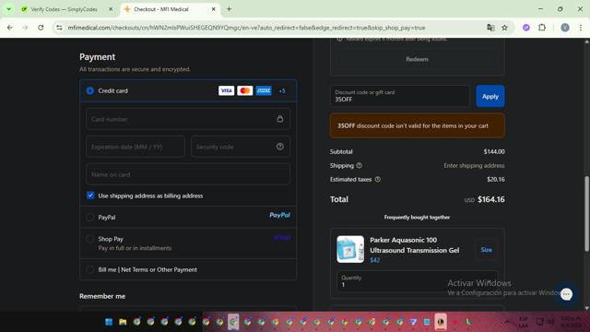Close the Checkout MFI Medical tab
The height and width of the screenshot is (332, 590).
213,9
